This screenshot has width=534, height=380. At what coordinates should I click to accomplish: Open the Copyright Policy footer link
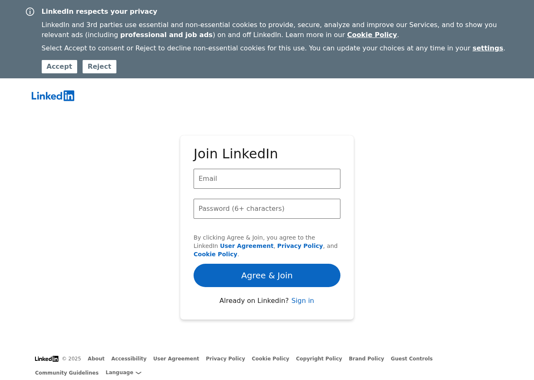(x=319, y=359)
